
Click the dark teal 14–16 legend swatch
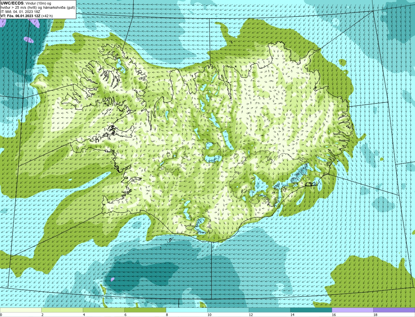click(x=311, y=310)
